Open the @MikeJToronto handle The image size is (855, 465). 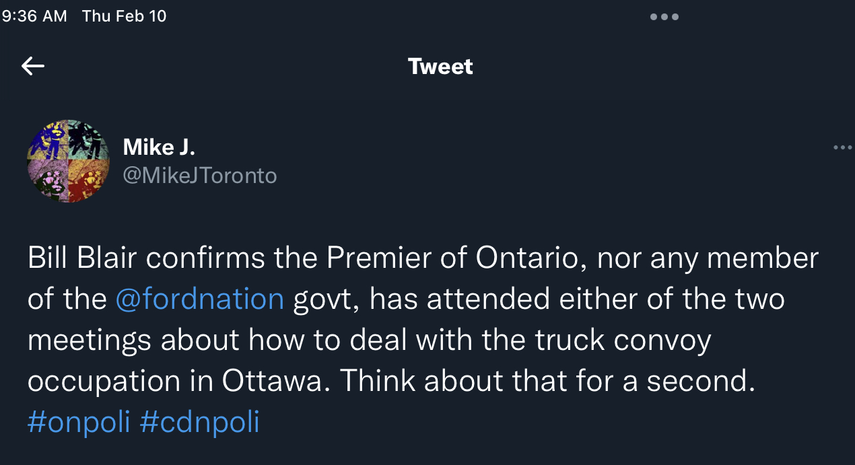point(200,176)
